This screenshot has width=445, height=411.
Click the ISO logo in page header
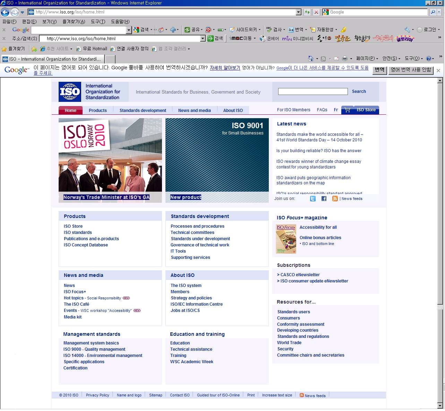pyautogui.click(x=70, y=92)
